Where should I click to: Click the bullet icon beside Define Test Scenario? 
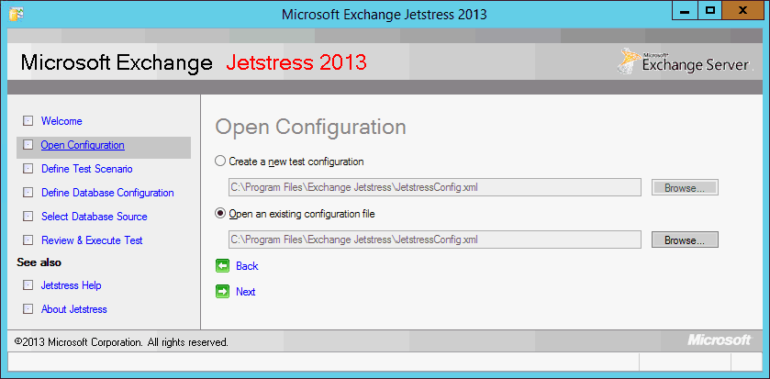28,169
